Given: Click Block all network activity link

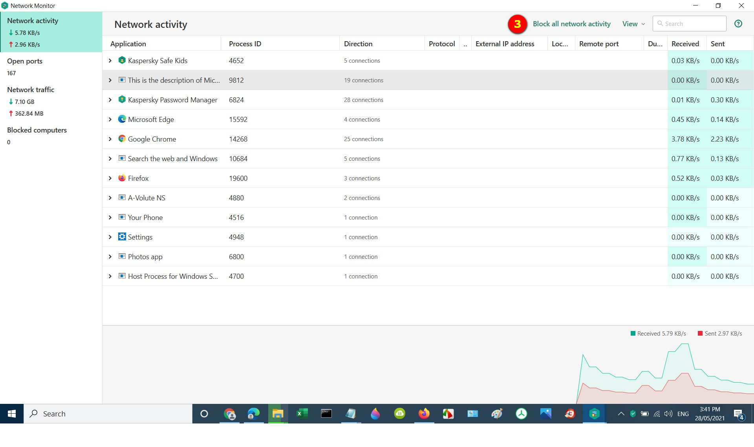Looking at the screenshot, I should [571, 24].
